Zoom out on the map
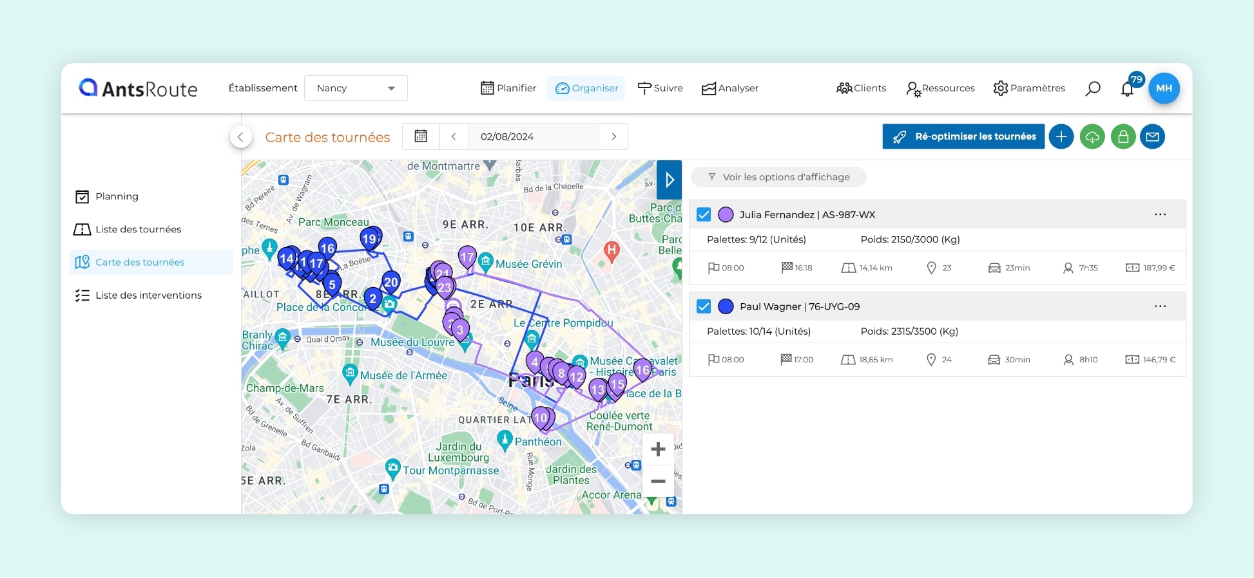Image resolution: width=1254 pixels, height=578 pixels. (658, 481)
